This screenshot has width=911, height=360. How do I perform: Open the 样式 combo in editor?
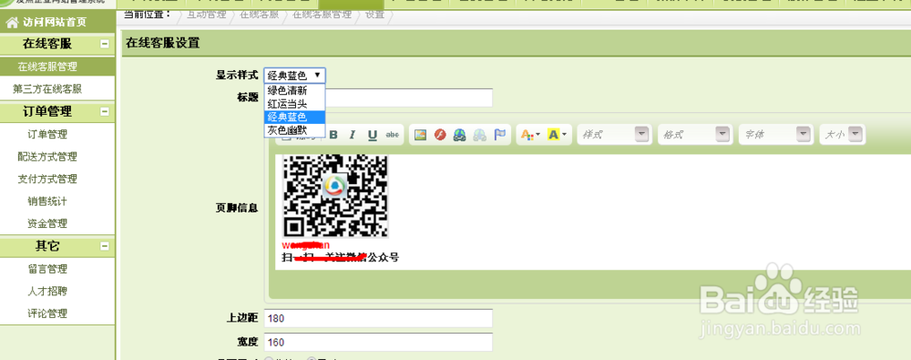[615, 134]
